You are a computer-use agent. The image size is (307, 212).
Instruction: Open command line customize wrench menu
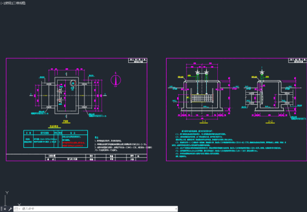pyautogui.click(x=10, y=209)
